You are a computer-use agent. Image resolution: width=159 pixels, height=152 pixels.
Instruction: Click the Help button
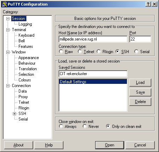coord(49,145)
